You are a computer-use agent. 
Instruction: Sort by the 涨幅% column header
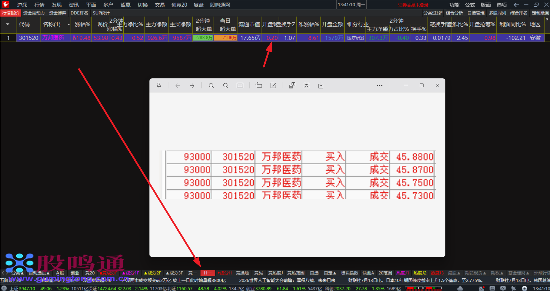coord(83,24)
